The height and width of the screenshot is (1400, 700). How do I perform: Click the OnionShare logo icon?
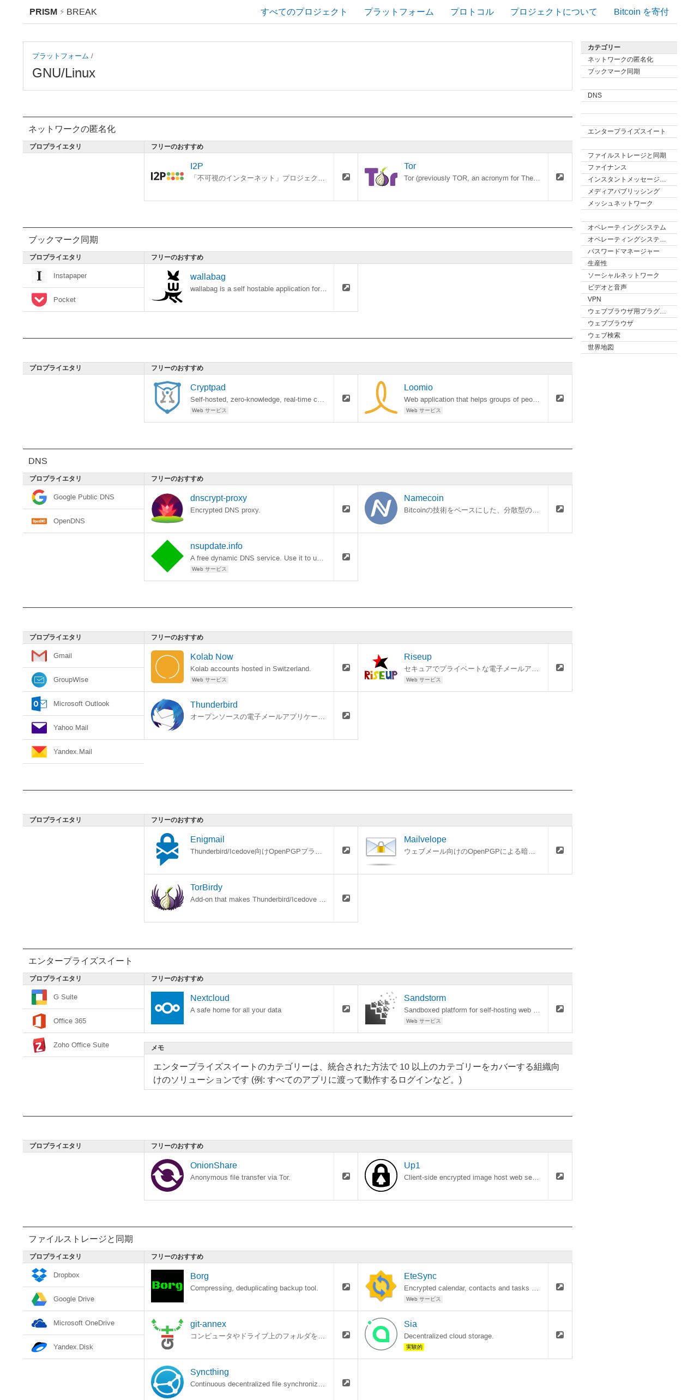pos(167,1175)
